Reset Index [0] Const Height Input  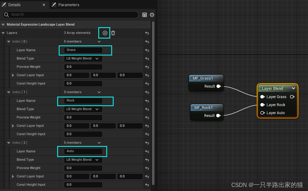[147, 84]
